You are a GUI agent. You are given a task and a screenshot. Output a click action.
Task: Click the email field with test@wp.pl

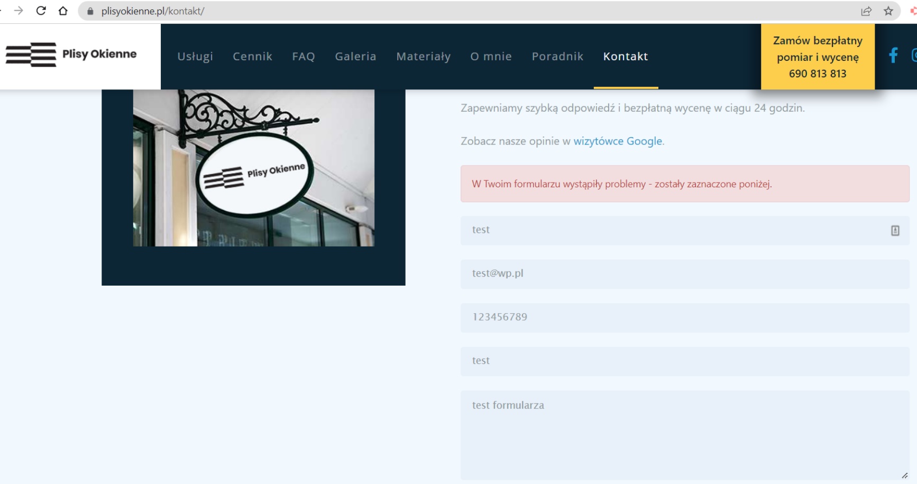click(685, 274)
